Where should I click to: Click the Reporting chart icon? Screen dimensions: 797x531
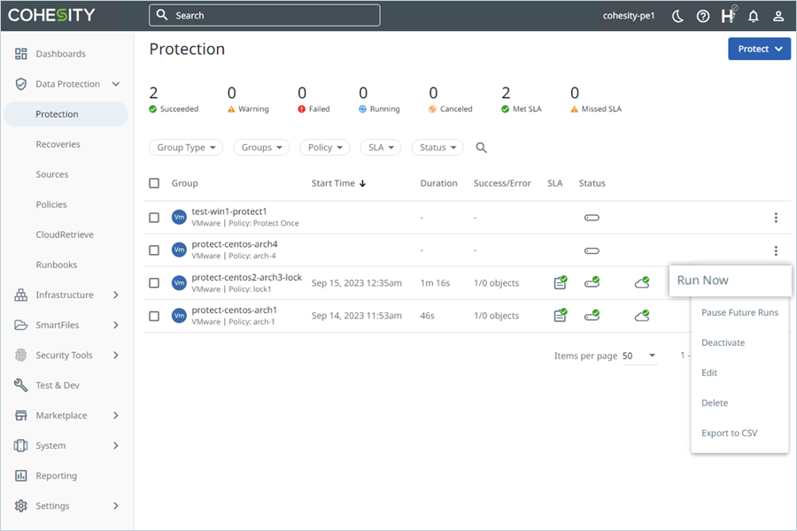(21, 475)
